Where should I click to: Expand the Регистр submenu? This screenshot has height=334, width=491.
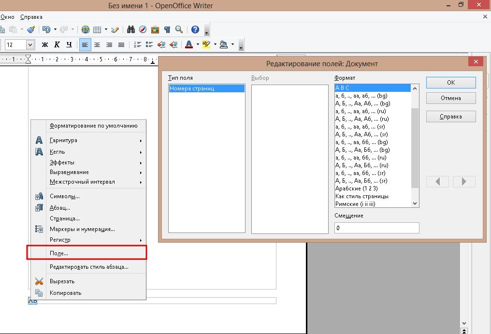(93, 240)
